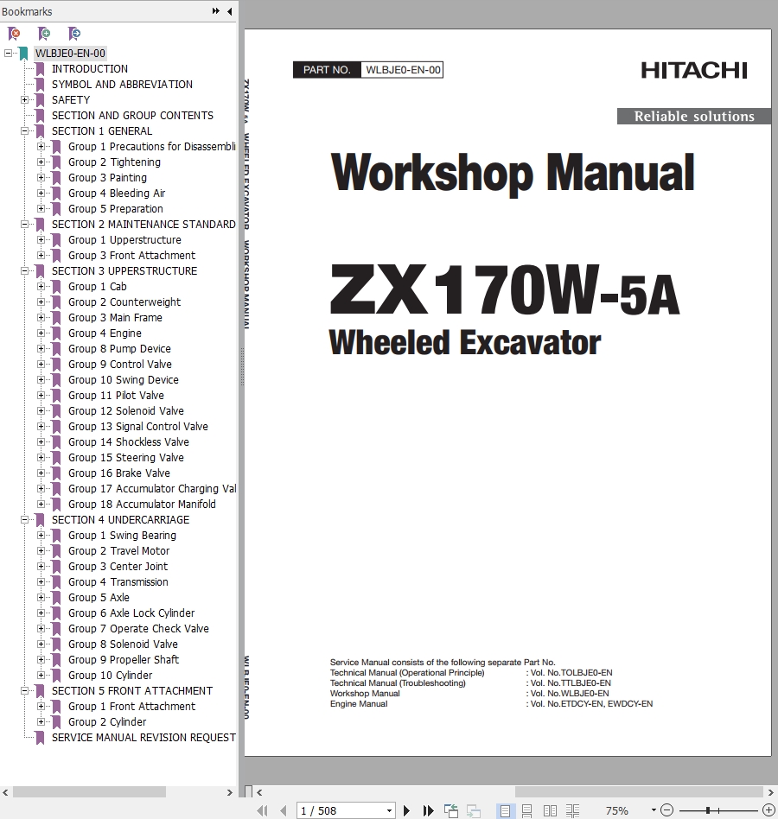Screen dimensions: 778x819
Task: Select Group 10 Swing Device bookmark
Action: [x=124, y=380]
